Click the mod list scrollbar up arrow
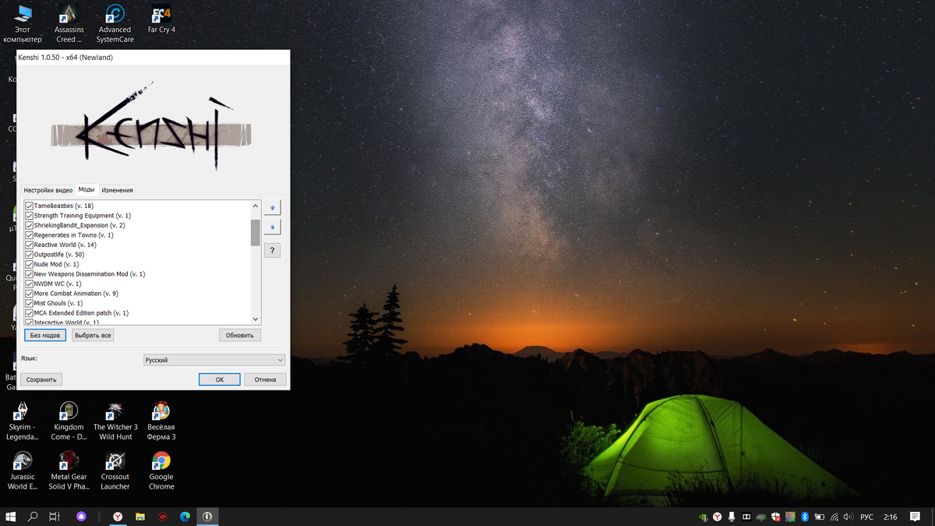The image size is (935, 526). coord(256,206)
